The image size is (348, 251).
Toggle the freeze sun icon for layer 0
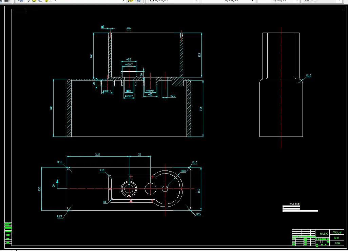[x=34, y=1]
